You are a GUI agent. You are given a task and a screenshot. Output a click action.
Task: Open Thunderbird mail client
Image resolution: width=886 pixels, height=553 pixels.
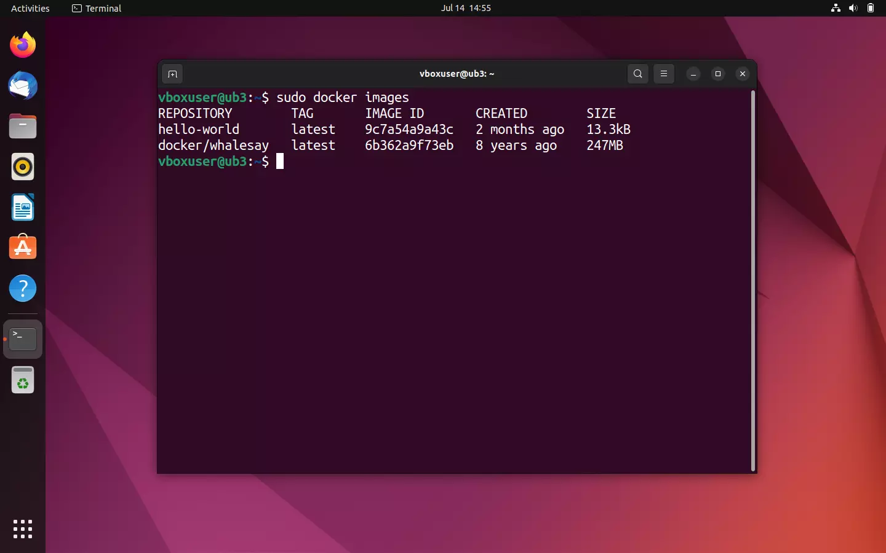(x=22, y=86)
